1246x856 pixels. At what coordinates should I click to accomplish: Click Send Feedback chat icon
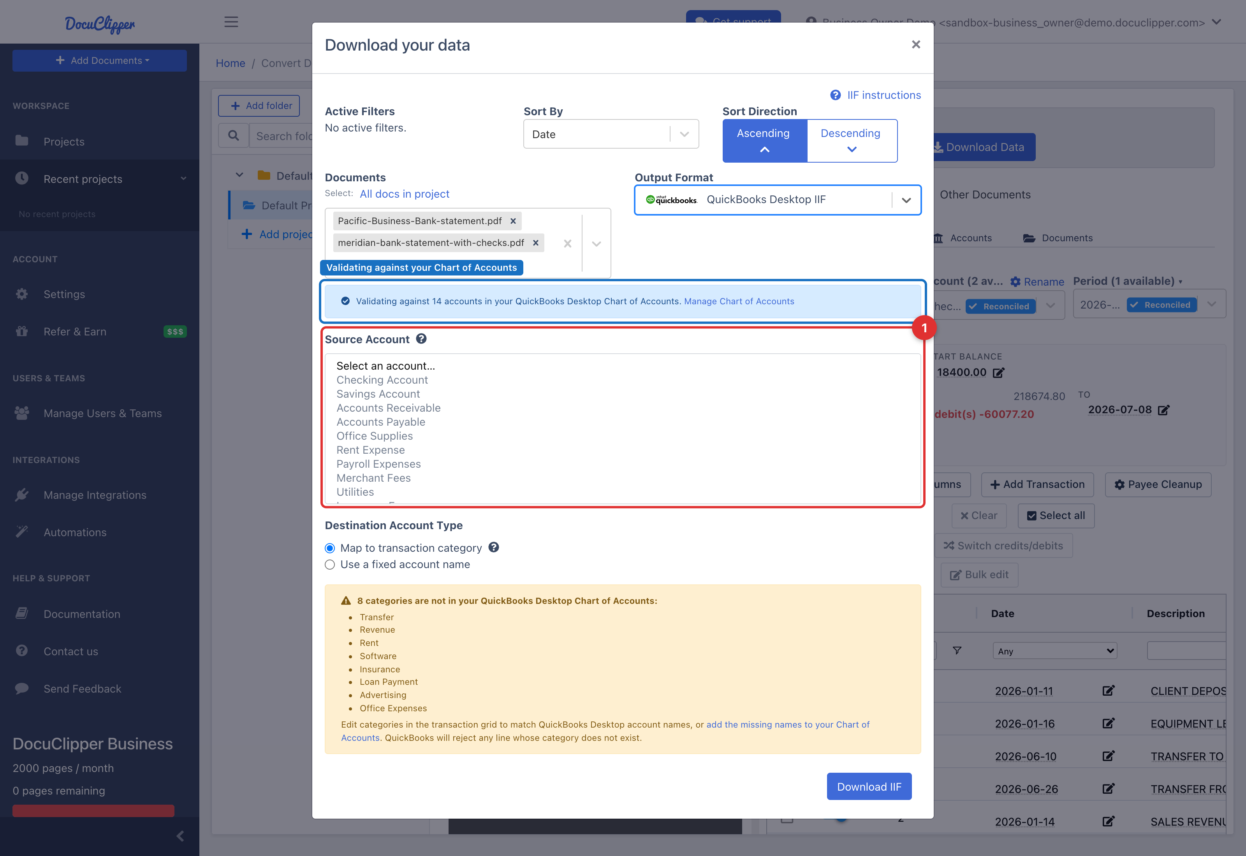(x=22, y=688)
